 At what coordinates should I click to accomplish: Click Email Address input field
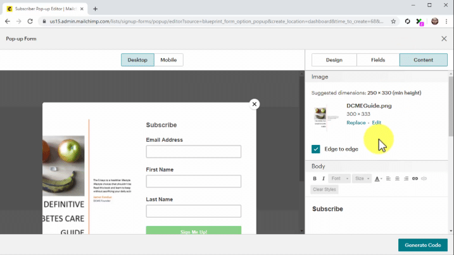click(193, 152)
